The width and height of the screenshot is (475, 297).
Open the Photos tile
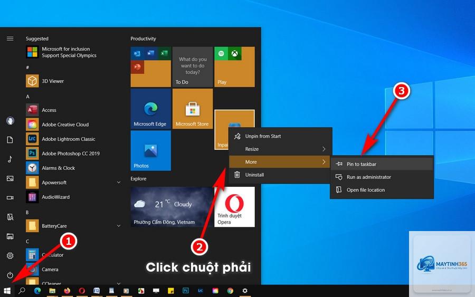150,150
